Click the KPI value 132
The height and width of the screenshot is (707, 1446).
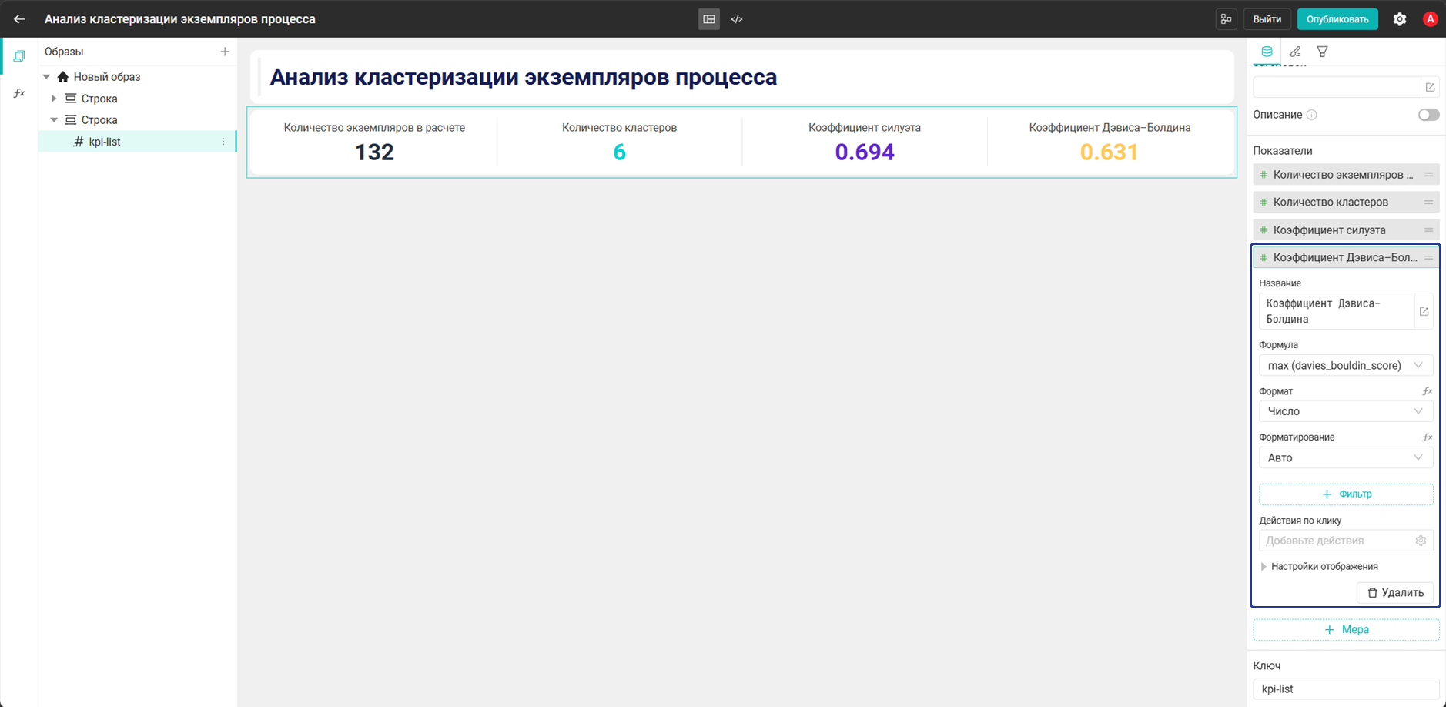(x=374, y=152)
